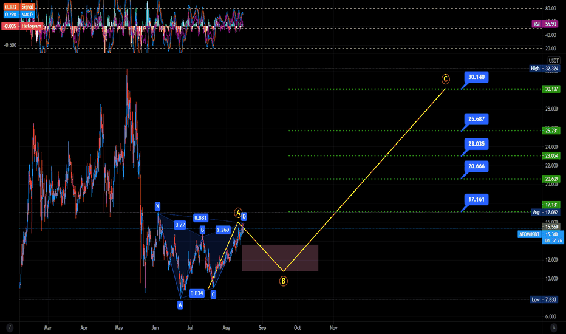Select the green 30.137 price level tag
The image size is (566, 334).
pyautogui.click(x=551, y=89)
